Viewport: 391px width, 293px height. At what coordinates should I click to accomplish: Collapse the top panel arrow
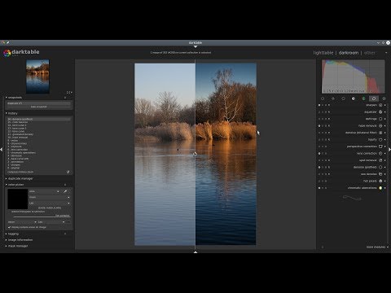[x=195, y=47]
